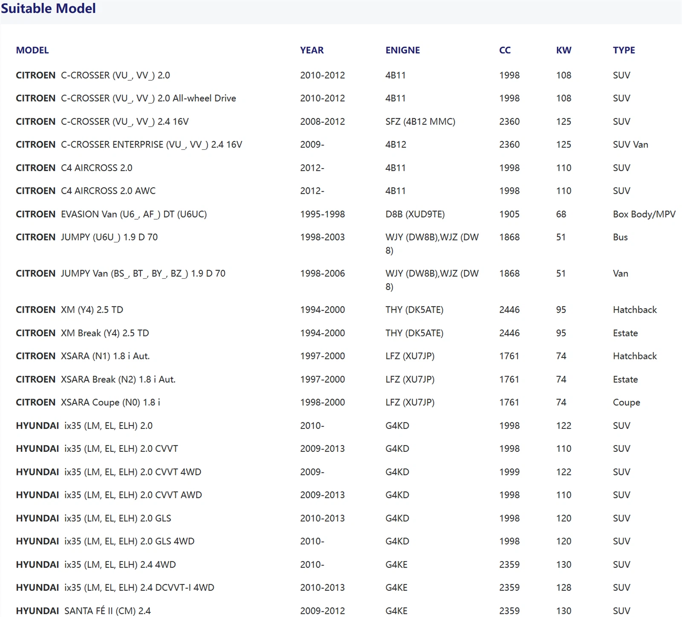Screen dimensions: 682x617
Task: Click 'XSARA Break (N2) 1.8 i Aut.' model
Action: point(118,379)
